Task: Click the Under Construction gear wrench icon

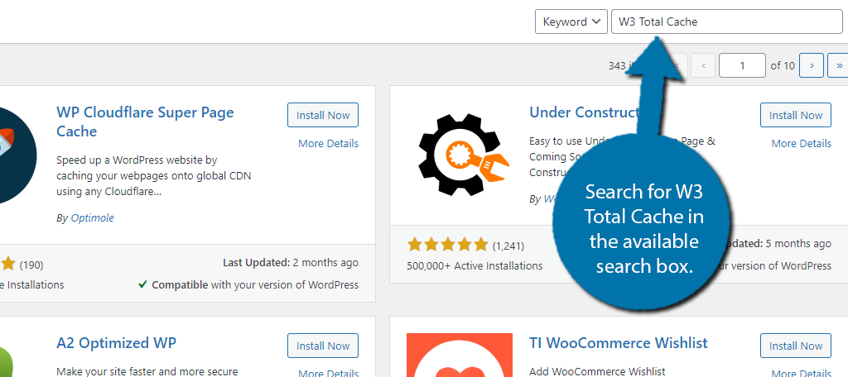Action: pyautogui.click(x=464, y=155)
